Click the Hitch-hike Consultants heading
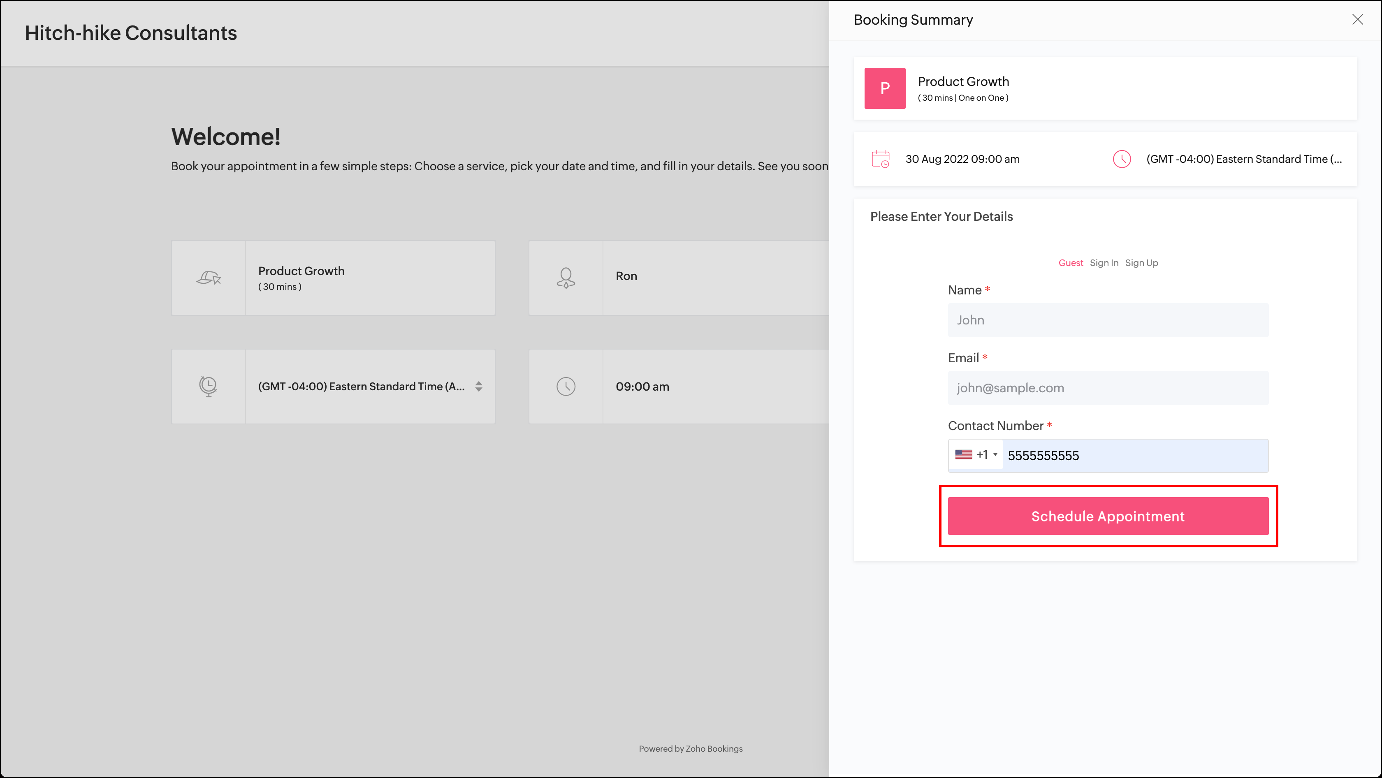The image size is (1382, 778). point(131,33)
